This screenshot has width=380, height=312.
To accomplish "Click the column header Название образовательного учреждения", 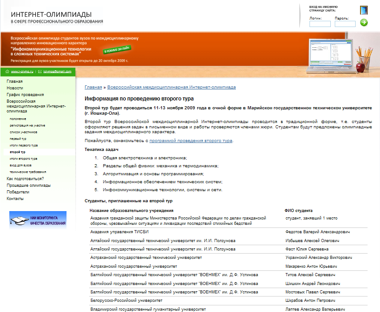I will point(132,211).
